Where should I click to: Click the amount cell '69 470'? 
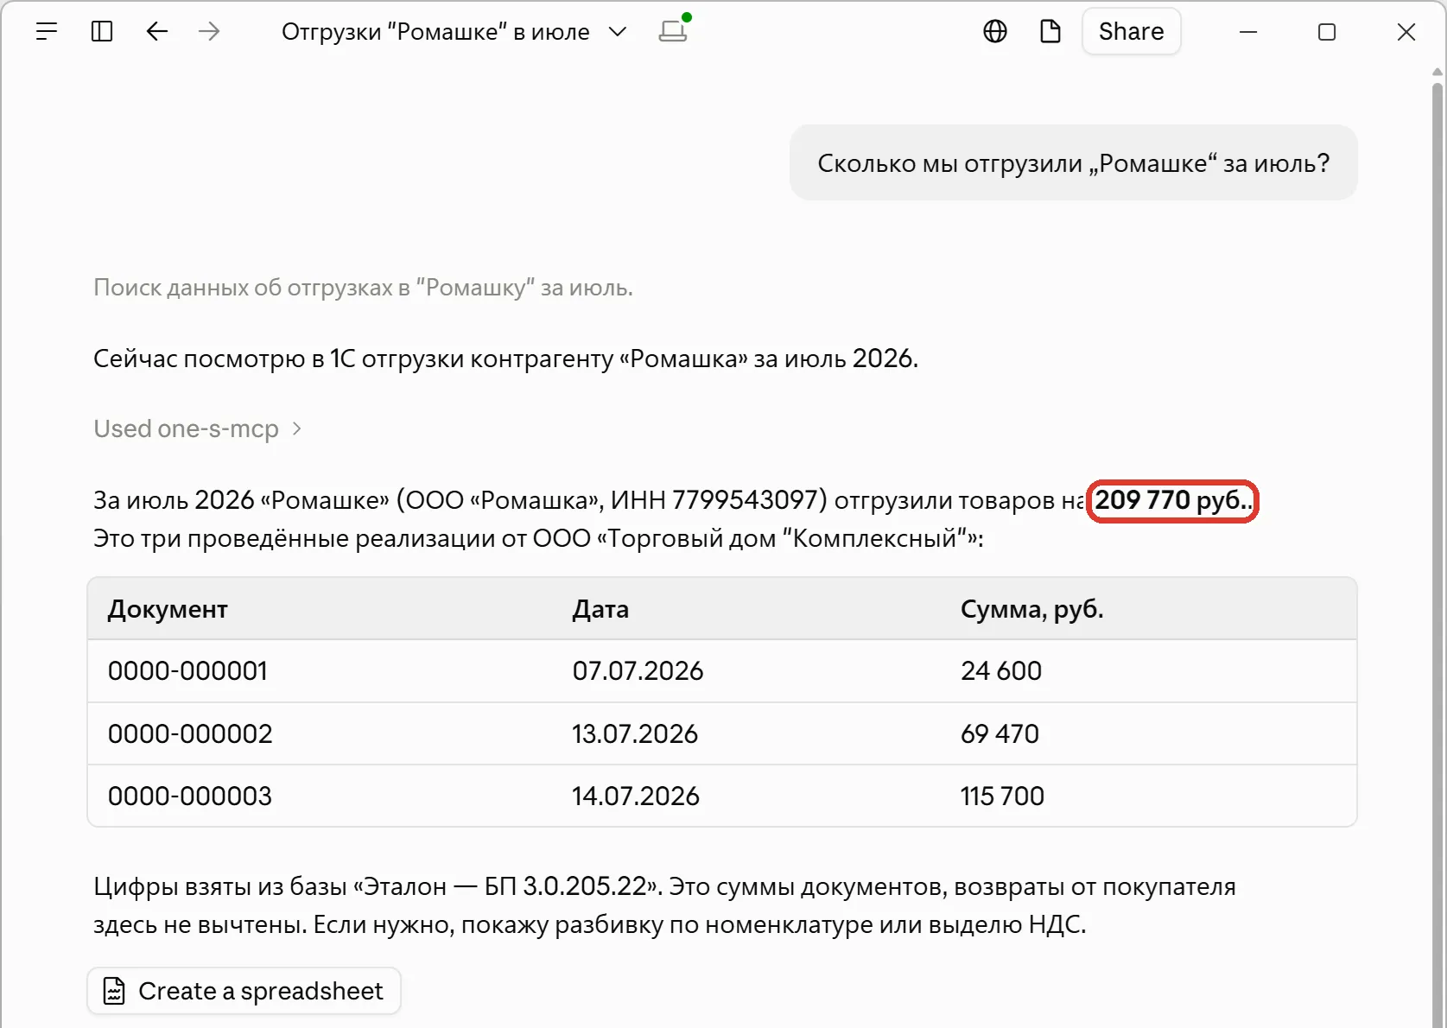1000,734
